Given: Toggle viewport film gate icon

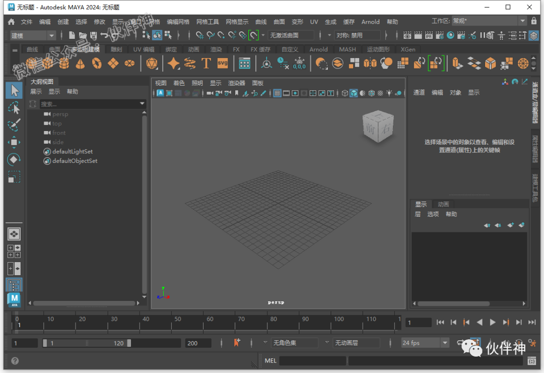Looking at the screenshot, I should click(x=286, y=93).
